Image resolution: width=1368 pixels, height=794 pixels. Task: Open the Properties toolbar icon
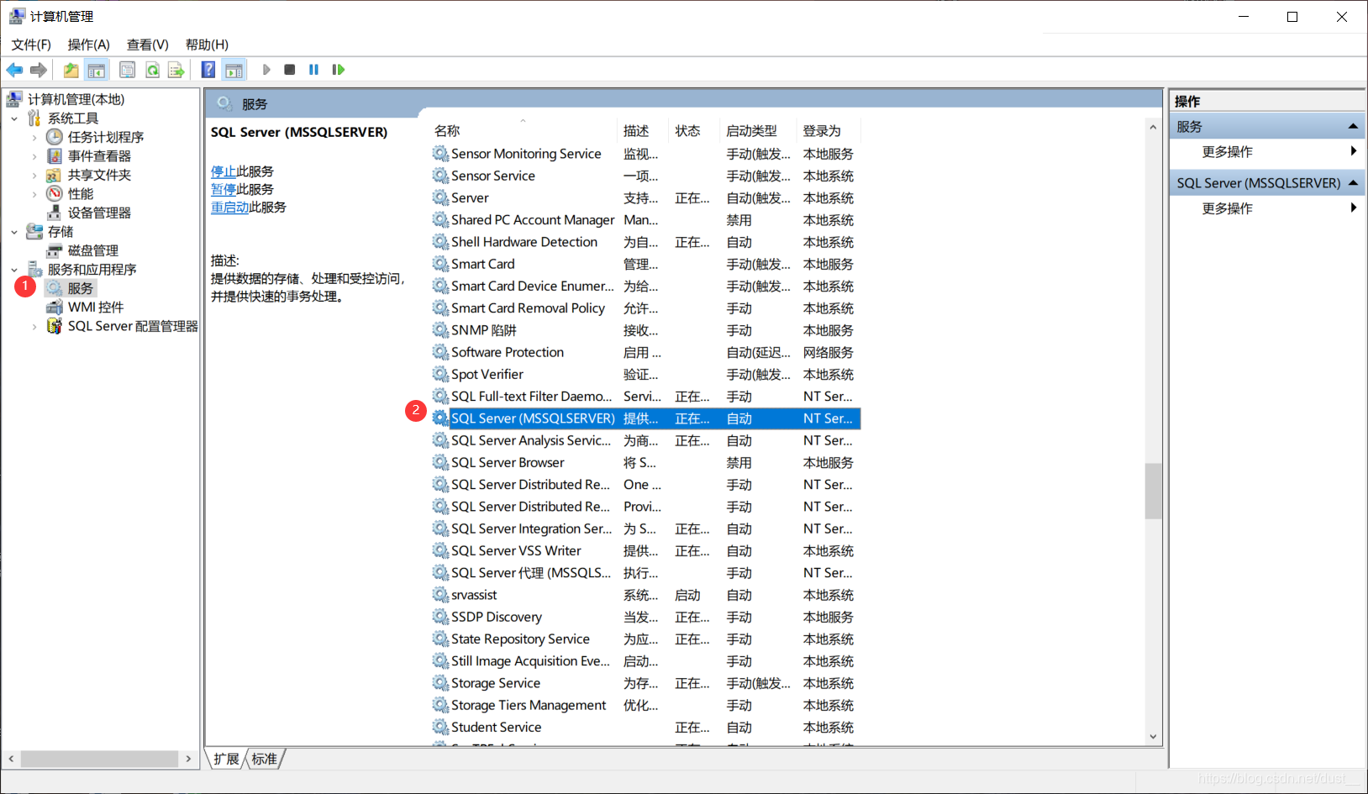point(127,70)
